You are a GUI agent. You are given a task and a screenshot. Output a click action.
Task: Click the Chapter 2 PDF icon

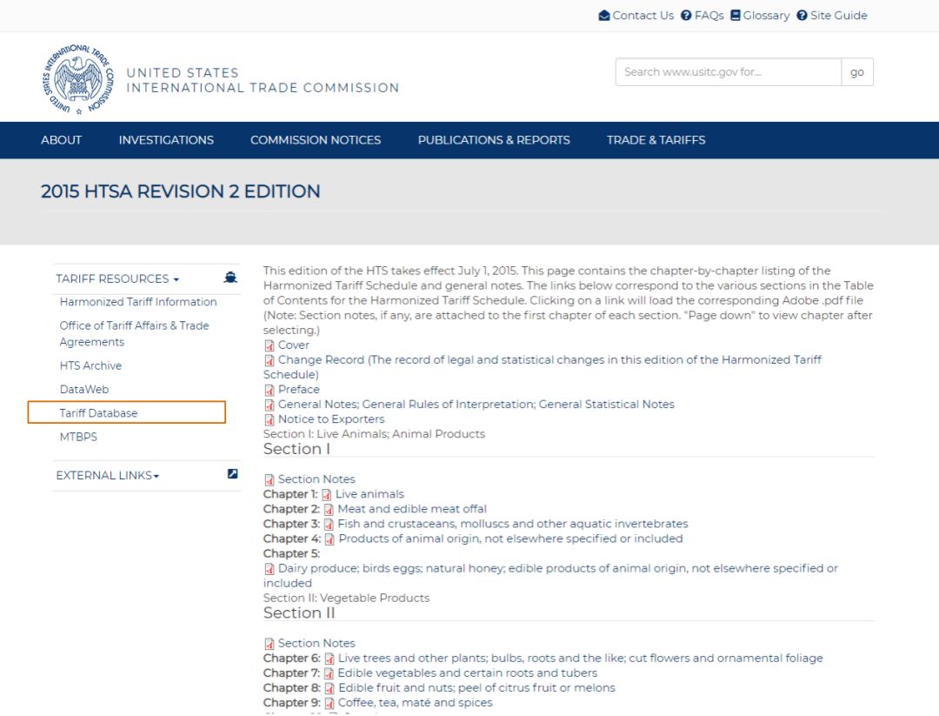click(x=329, y=510)
